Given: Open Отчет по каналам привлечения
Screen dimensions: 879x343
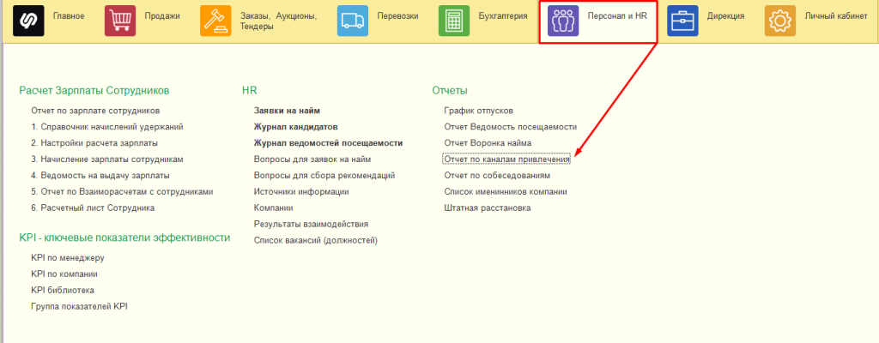Looking at the screenshot, I should [506, 159].
